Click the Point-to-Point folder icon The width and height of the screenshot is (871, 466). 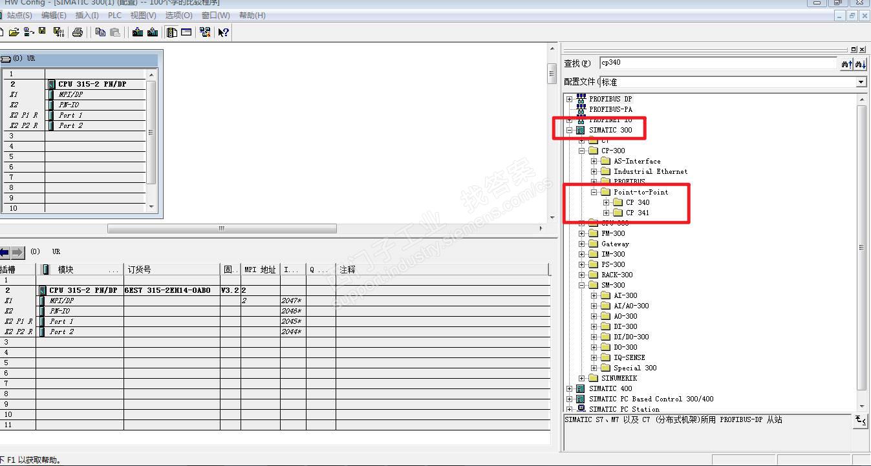click(605, 192)
